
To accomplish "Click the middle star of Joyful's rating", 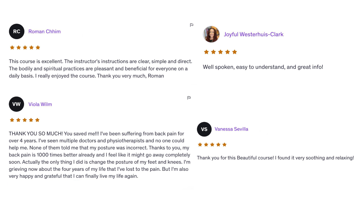I will [220, 52].
